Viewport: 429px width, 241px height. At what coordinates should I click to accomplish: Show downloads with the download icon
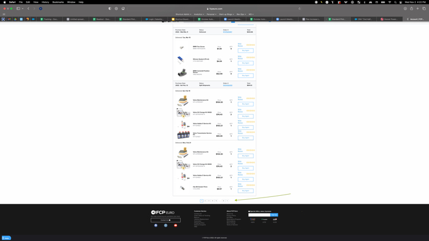click(405, 9)
